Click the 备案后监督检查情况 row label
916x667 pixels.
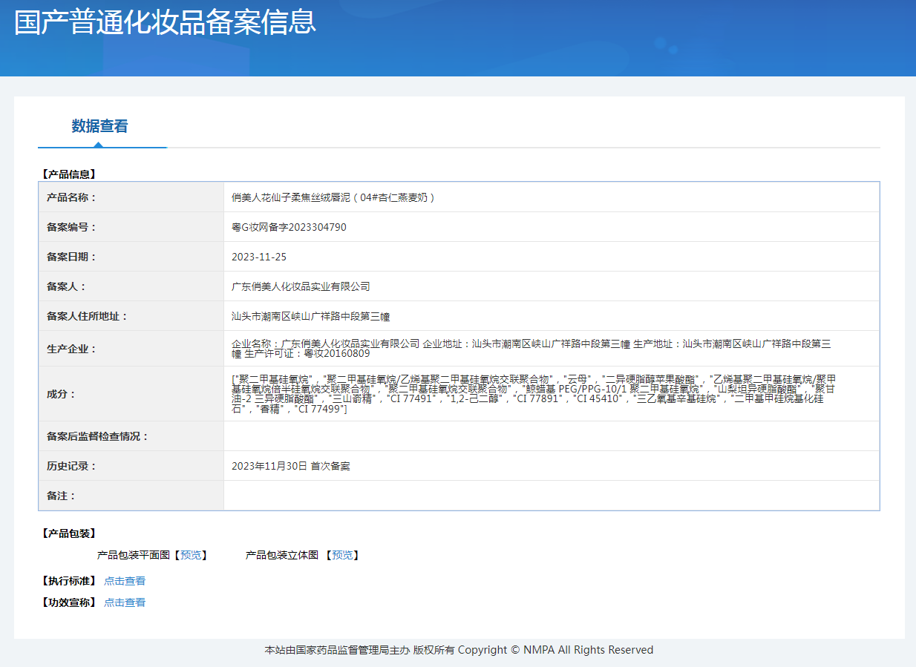[98, 436]
